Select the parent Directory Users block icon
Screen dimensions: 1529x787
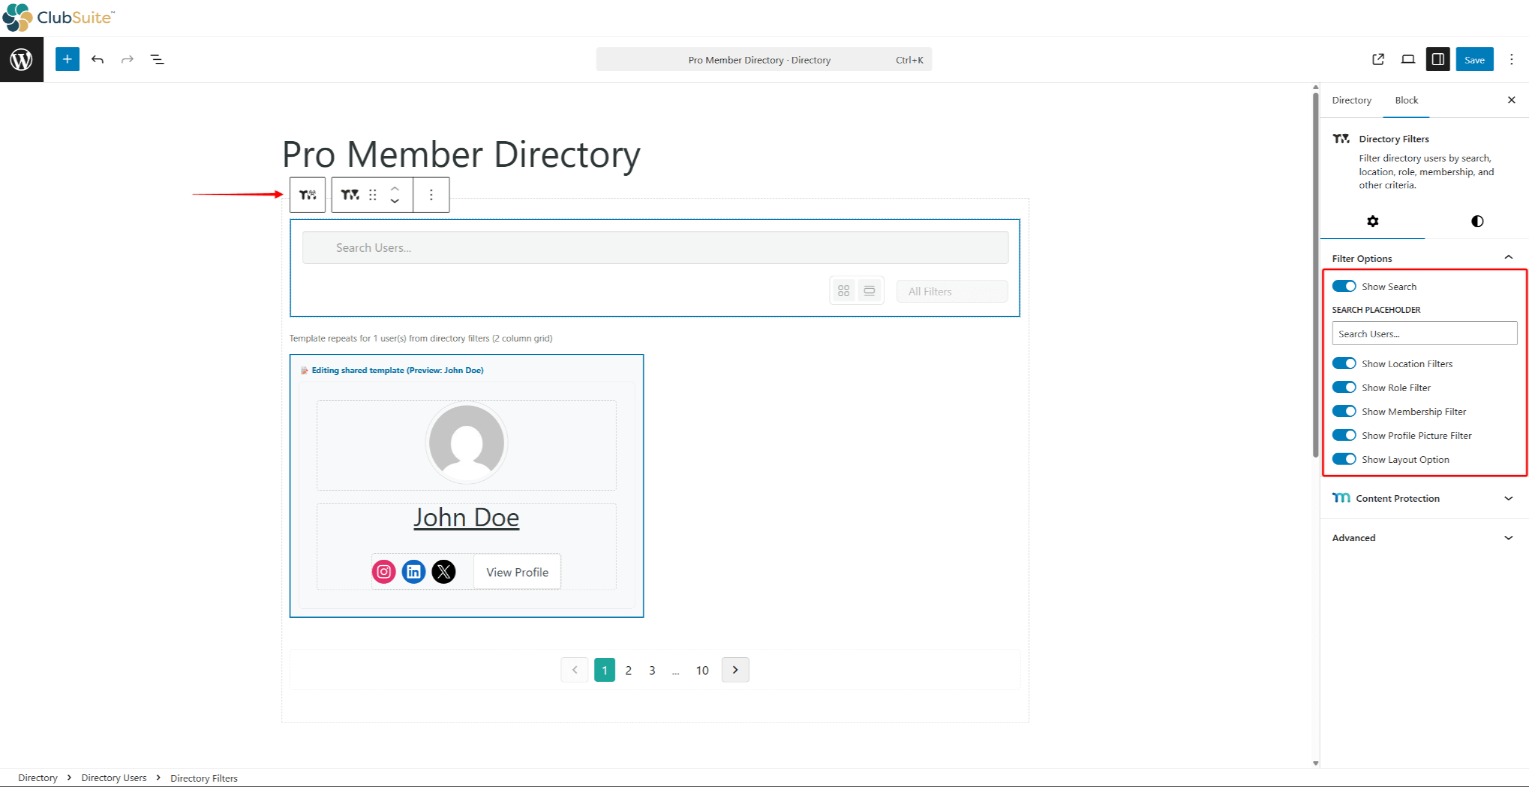click(x=307, y=194)
